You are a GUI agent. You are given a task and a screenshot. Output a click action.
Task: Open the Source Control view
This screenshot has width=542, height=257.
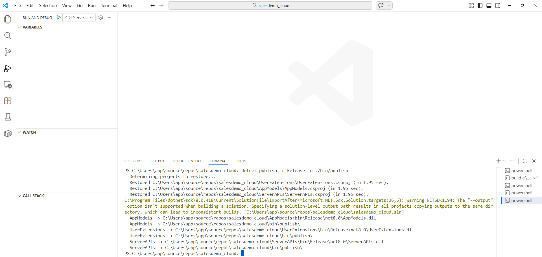[x=8, y=52]
